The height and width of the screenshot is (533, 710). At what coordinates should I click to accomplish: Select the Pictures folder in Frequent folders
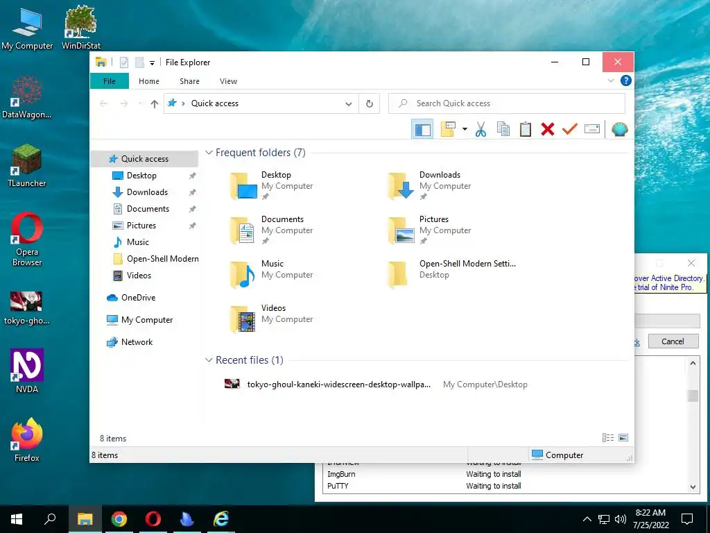pyautogui.click(x=430, y=230)
